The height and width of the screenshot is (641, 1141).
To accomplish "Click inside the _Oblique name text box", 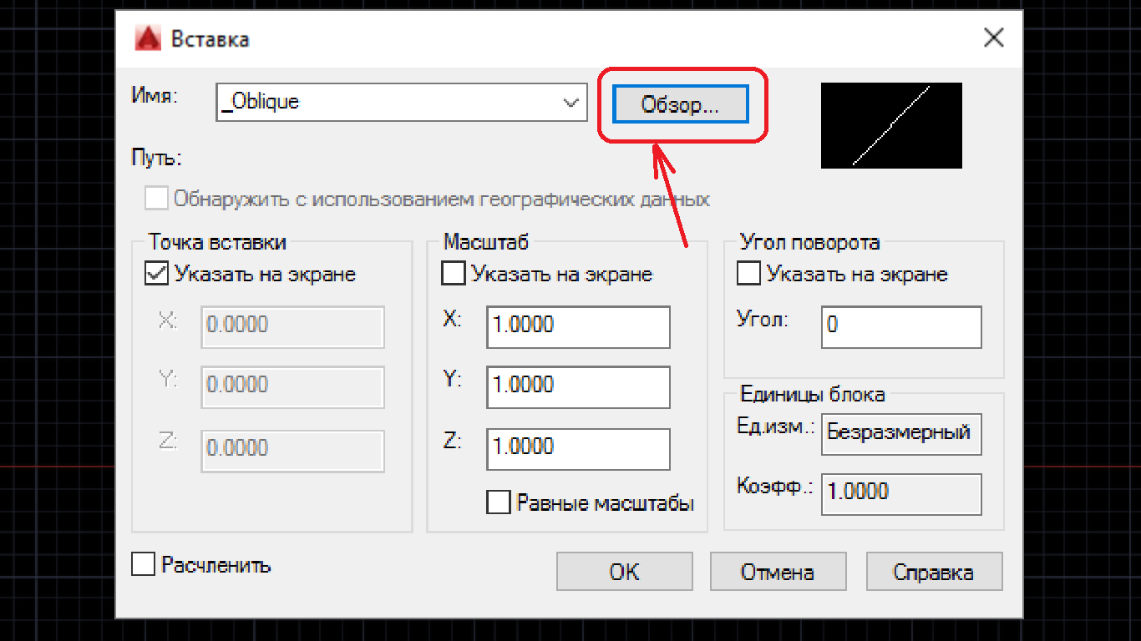I will 384,103.
